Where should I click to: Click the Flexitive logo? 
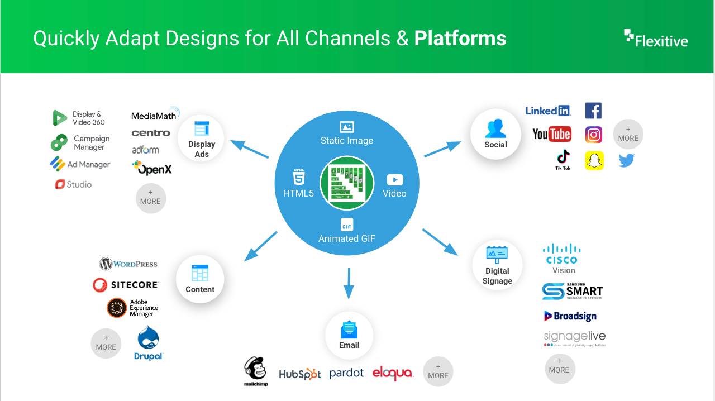tap(655, 38)
